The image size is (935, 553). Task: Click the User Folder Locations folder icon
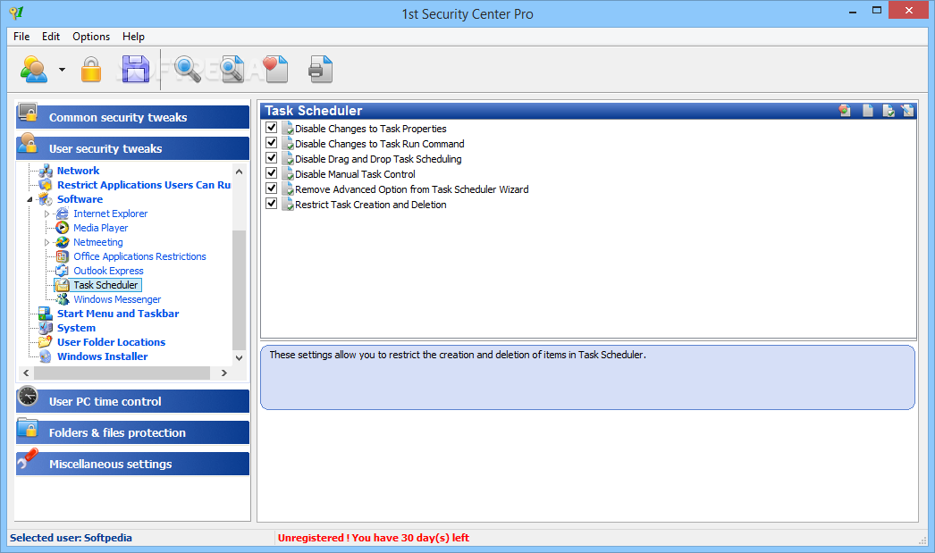46,342
